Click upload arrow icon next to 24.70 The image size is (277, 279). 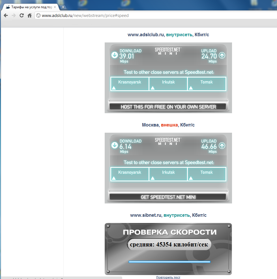pos(222,55)
